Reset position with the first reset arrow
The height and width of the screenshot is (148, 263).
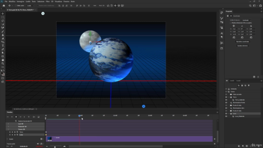[x=234, y=37]
